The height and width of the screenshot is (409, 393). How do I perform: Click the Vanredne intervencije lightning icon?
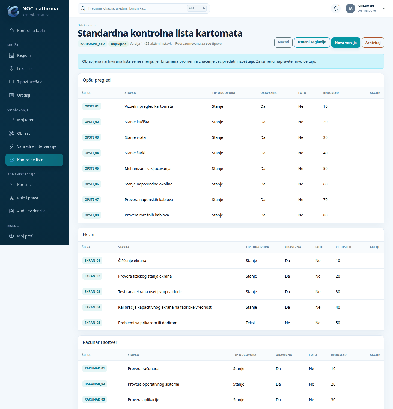pos(11,146)
